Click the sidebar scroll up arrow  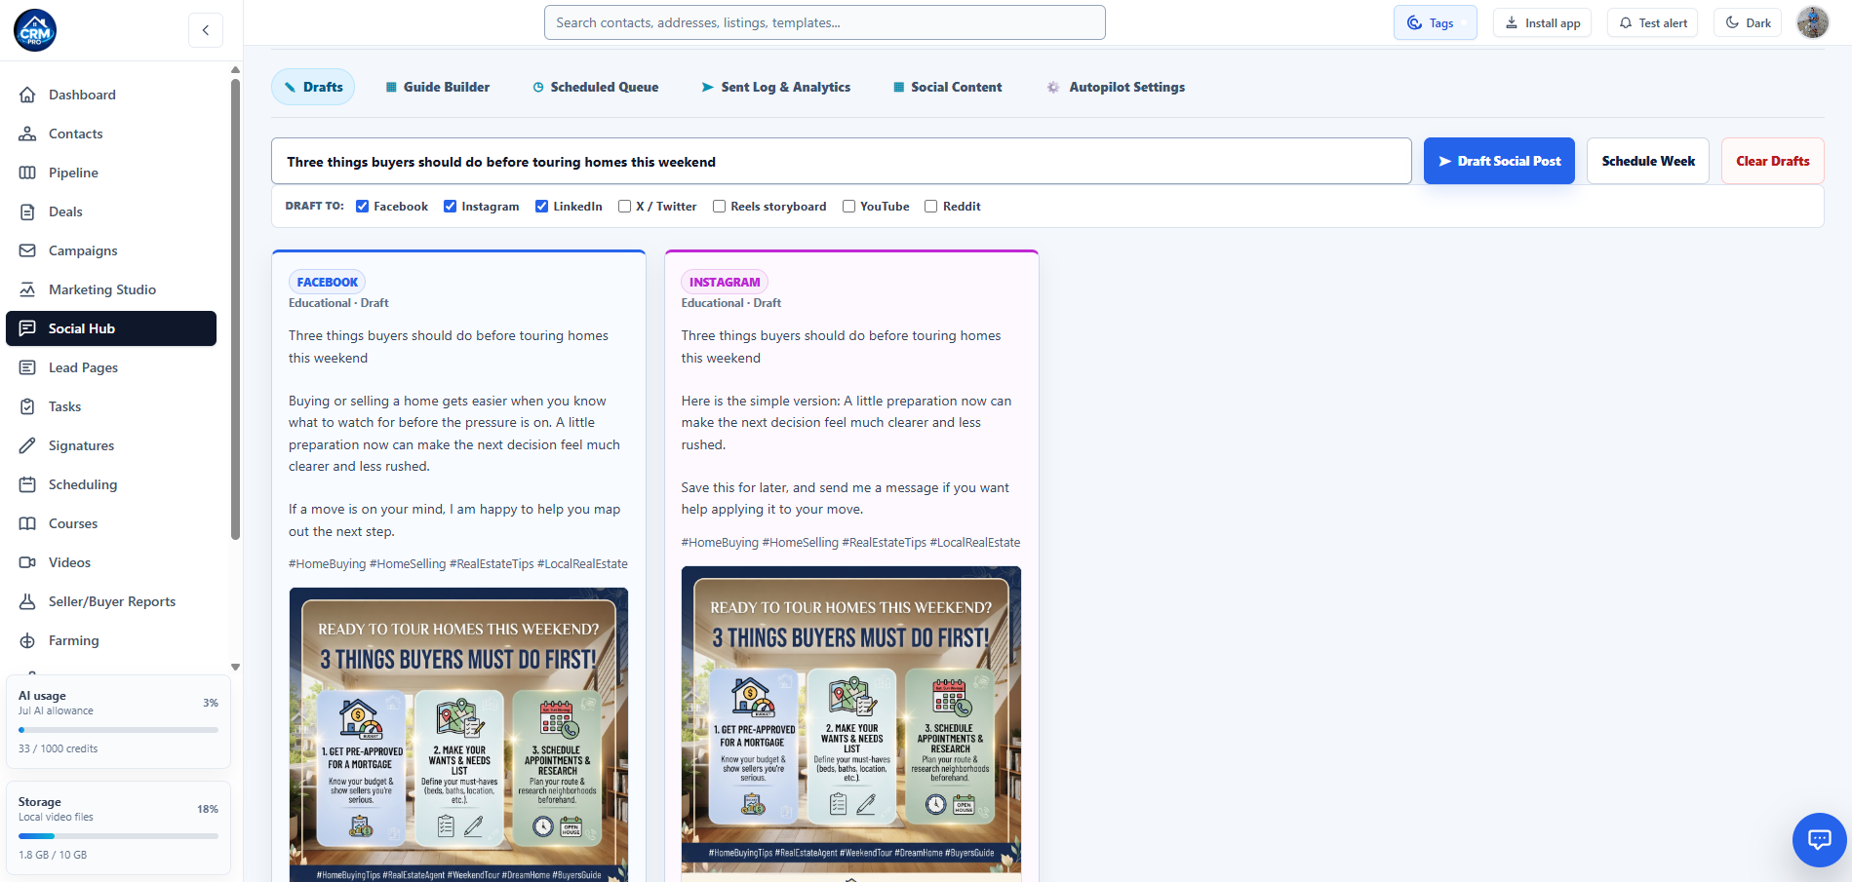[x=235, y=70]
